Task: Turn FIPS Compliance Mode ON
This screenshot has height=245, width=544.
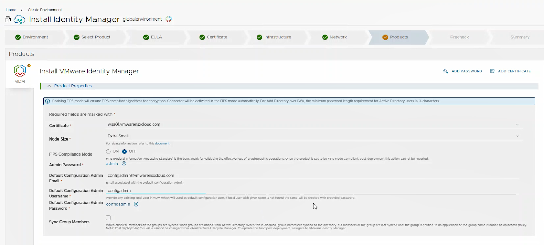Action: (108, 152)
